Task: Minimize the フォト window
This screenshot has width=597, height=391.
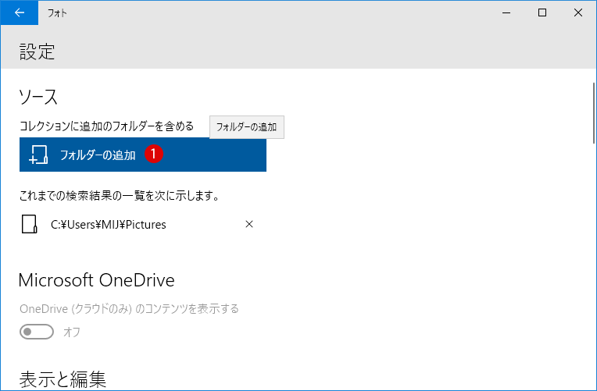Action: click(x=506, y=12)
